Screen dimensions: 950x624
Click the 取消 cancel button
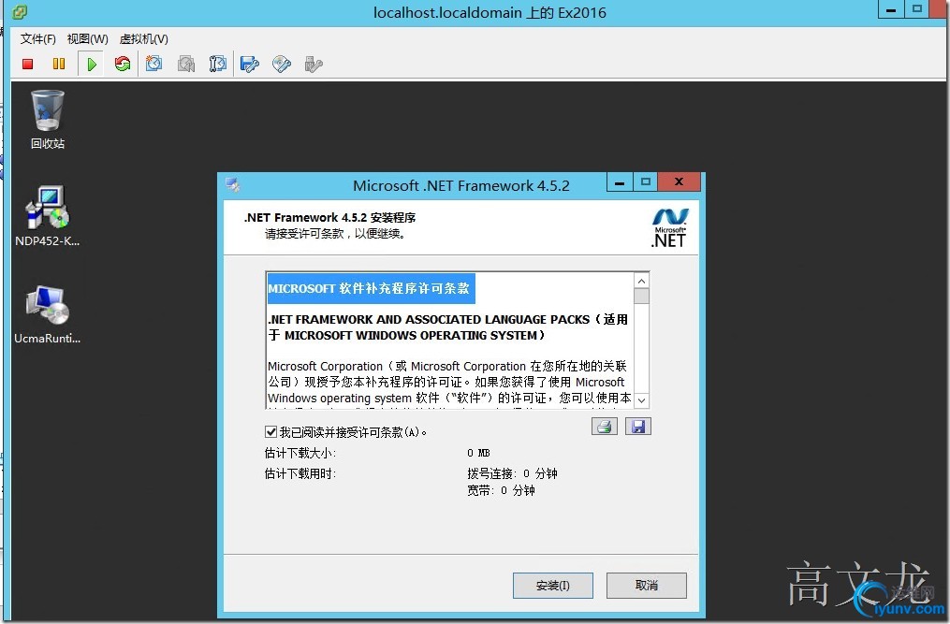tap(647, 586)
